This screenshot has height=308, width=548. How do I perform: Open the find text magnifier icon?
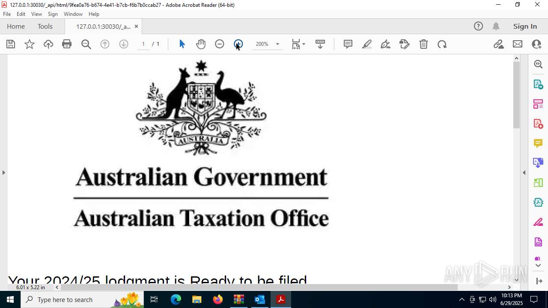click(86, 44)
